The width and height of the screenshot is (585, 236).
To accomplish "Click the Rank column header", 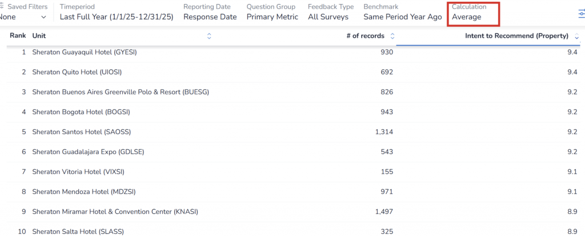I will pyautogui.click(x=18, y=36).
